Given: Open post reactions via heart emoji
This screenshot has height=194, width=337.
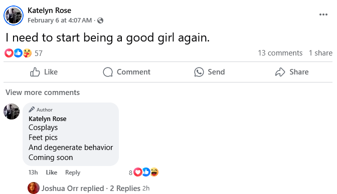Looking at the screenshot, I should pyautogui.click(x=9, y=53).
